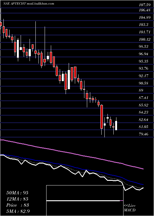Click the white MACD histogram box
Viewport: 154px width, 216px height.
(x=85, y=201)
